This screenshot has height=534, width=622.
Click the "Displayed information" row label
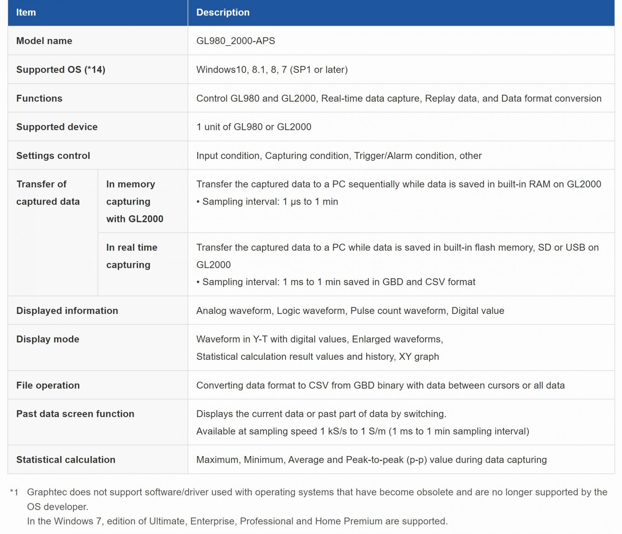pos(67,311)
